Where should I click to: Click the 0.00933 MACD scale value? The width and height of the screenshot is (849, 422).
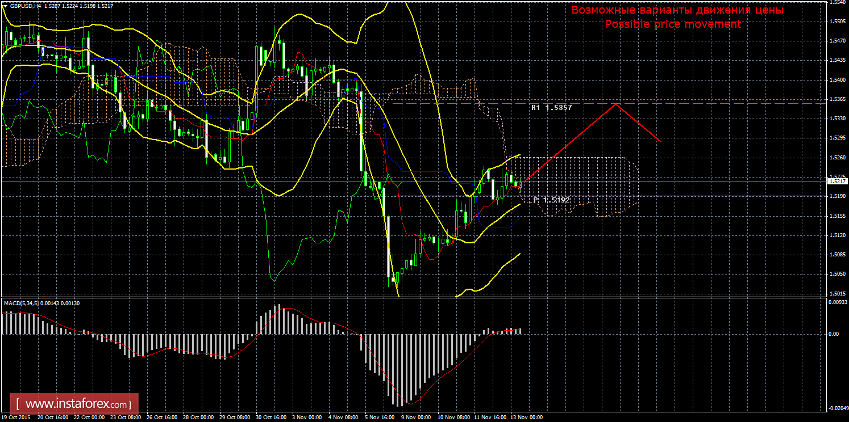coord(838,302)
